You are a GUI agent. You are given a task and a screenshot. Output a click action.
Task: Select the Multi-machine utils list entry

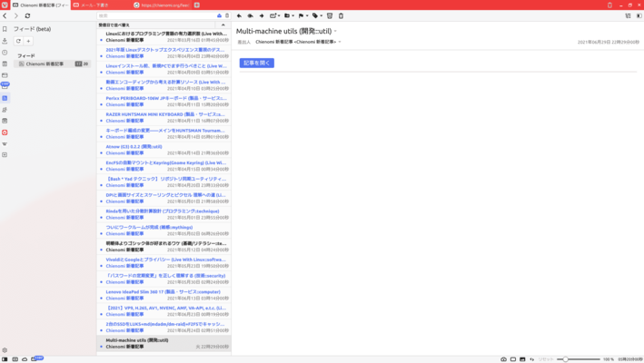[163, 343]
